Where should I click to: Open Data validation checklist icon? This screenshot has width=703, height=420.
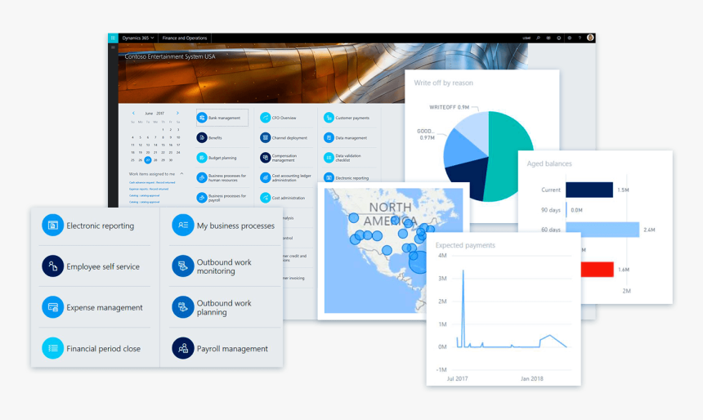click(x=329, y=158)
